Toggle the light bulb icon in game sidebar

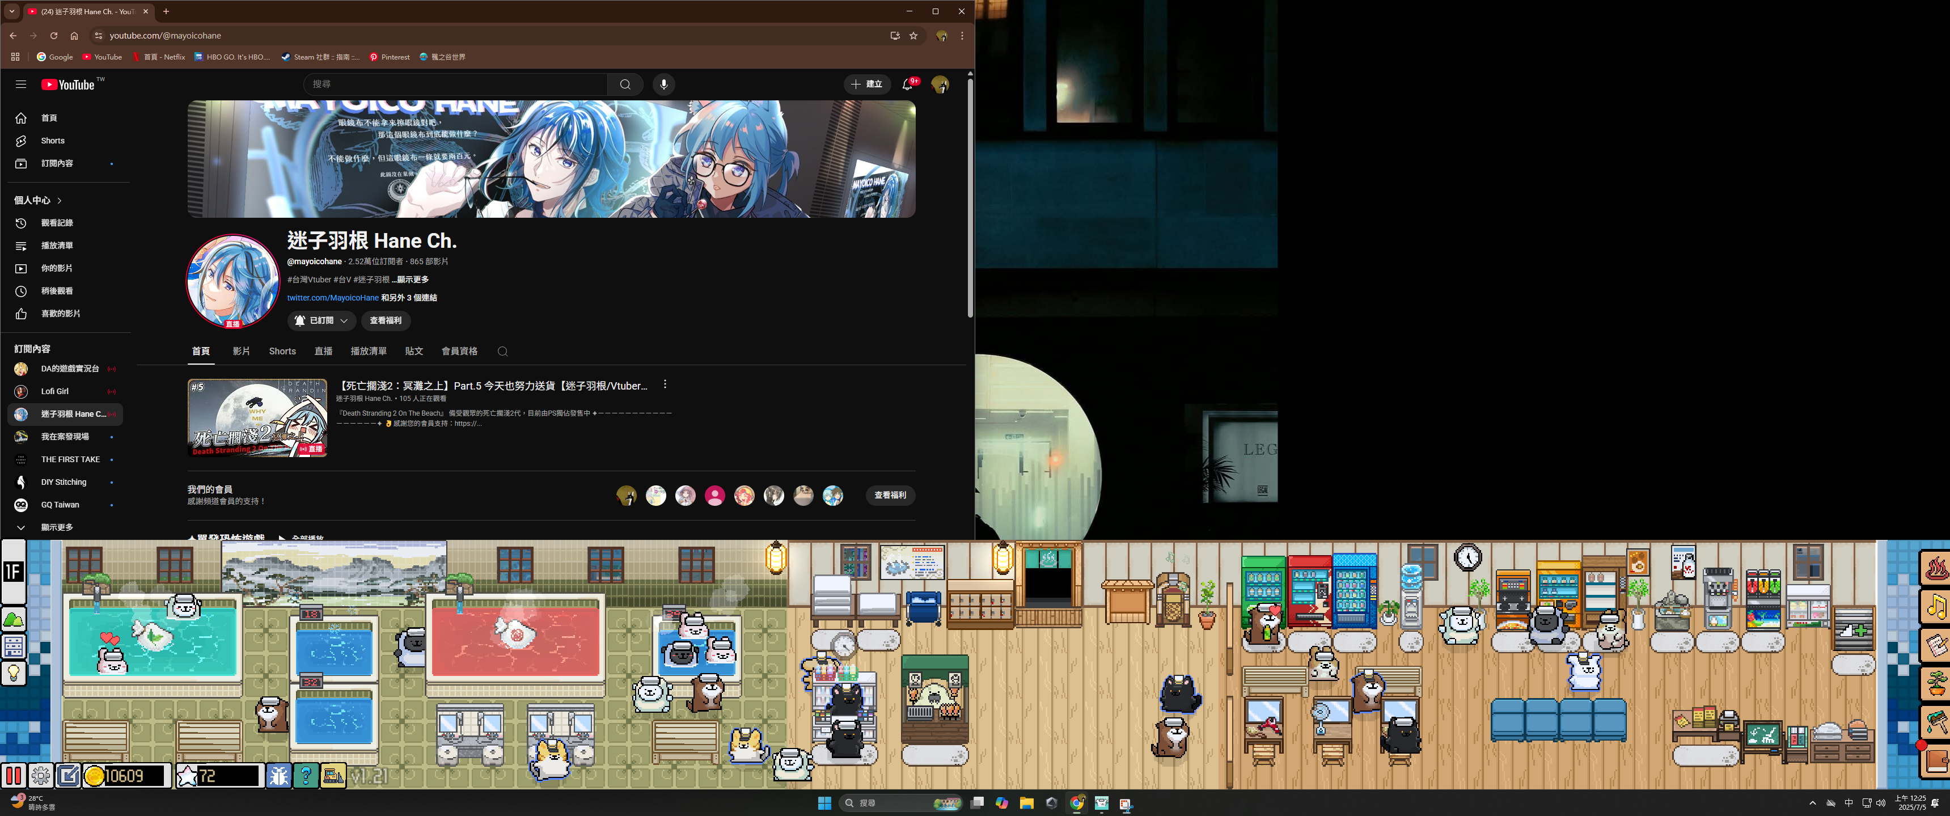pyautogui.click(x=14, y=673)
